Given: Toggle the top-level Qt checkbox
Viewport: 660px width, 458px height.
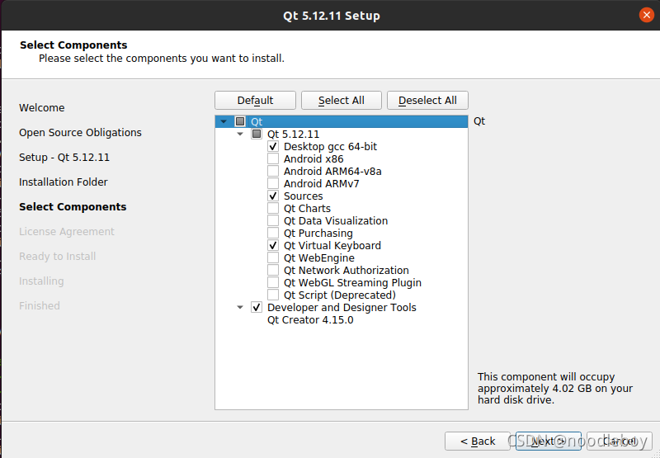Looking at the screenshot, I should coord(240,121).
